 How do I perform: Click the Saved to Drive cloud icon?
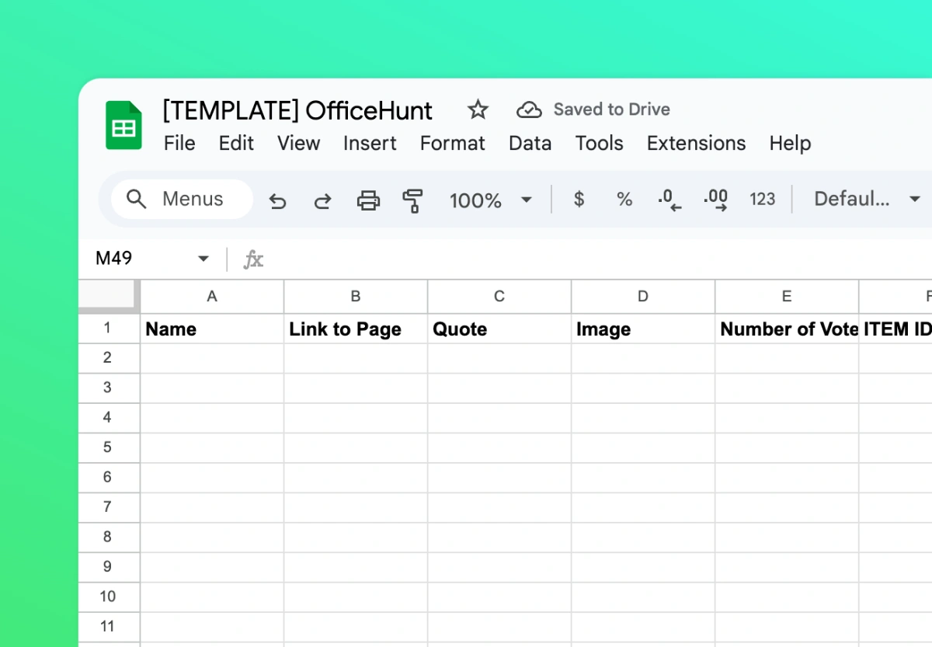(529, 110)
